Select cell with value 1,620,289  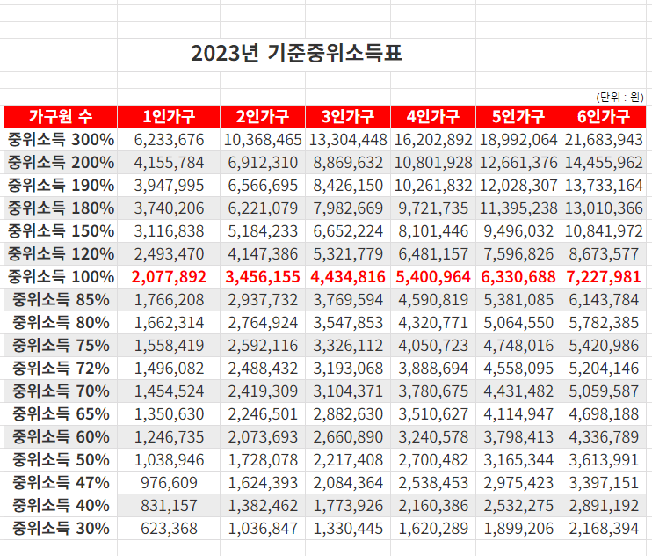(x=433, y=529)
